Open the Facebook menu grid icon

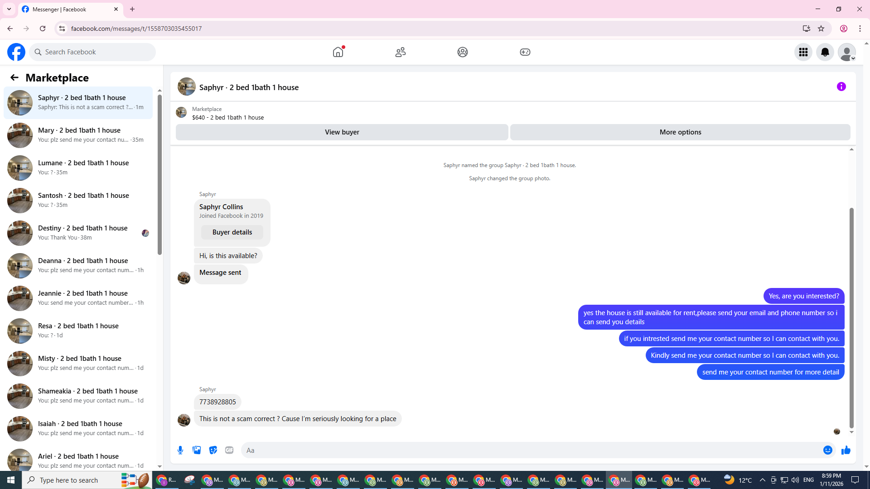(x=803, y=52)
